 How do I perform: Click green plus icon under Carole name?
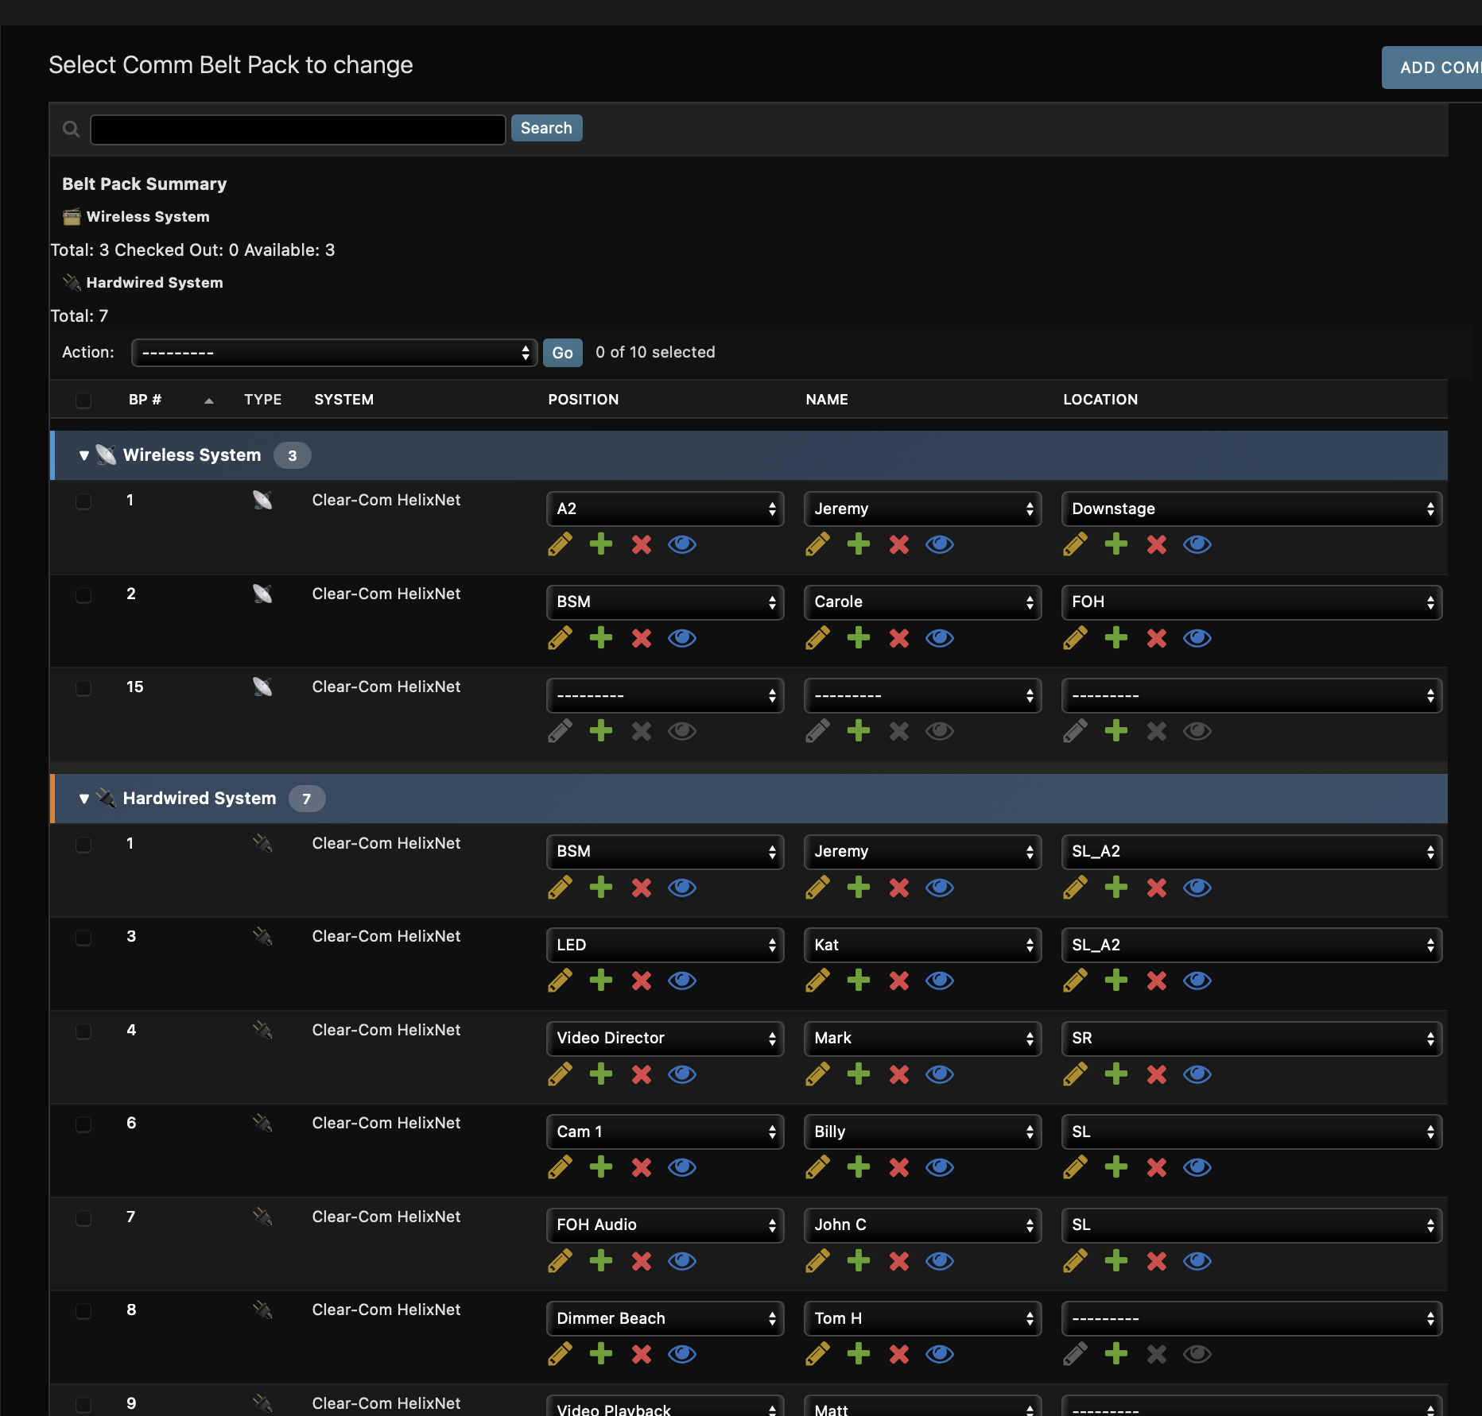[858, 638]
